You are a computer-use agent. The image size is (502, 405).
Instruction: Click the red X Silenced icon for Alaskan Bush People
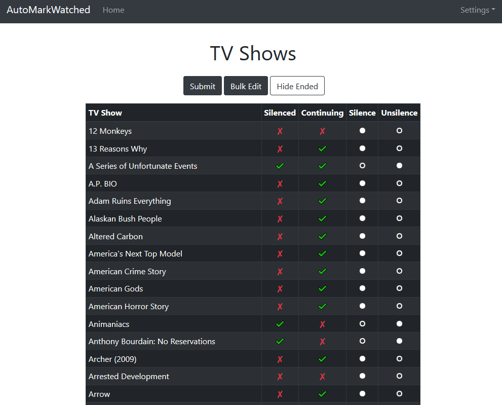[280, 219]
